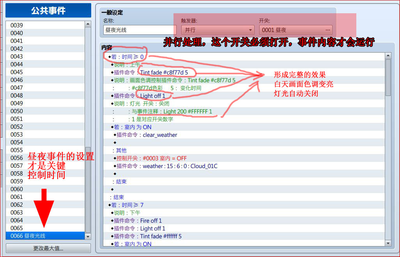The width and height of the screenshot is (400, 257).
Task: Click the content panel scroll down arrow
Action: 388,243
